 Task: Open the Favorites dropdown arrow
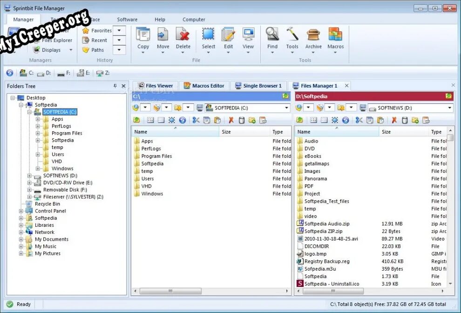pos(119,30)
